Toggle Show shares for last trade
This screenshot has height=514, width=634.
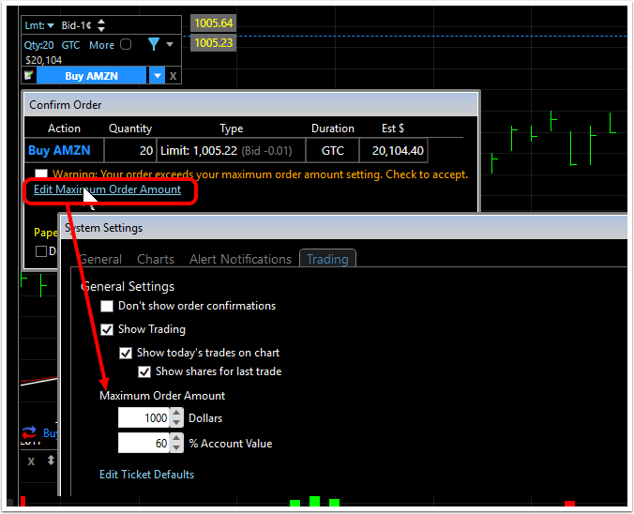point(144,371)
